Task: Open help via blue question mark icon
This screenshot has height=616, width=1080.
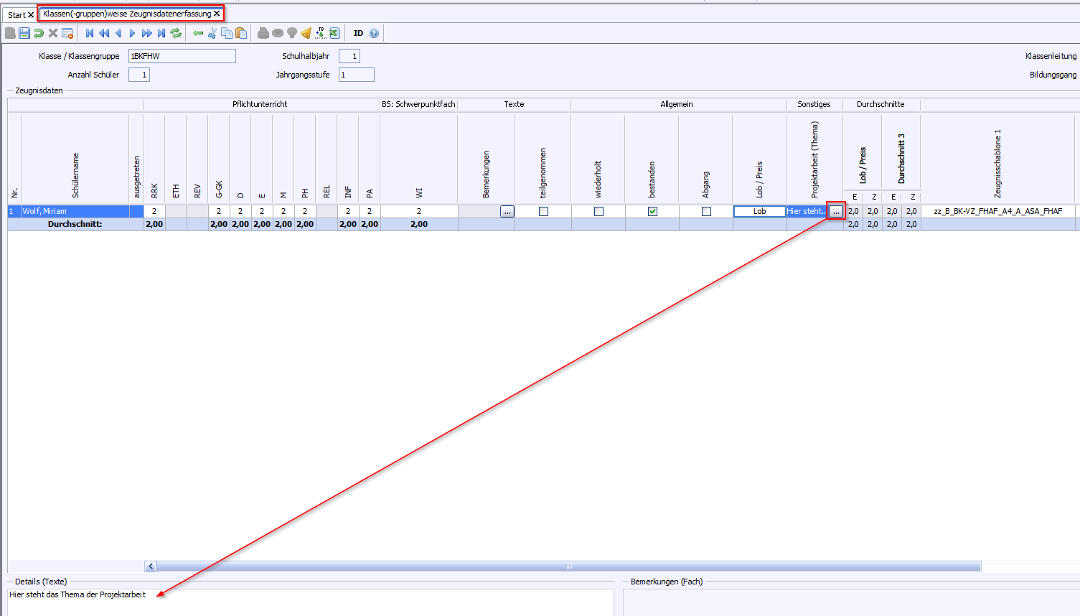Action: pyautogui.click(x=374, y=33)
